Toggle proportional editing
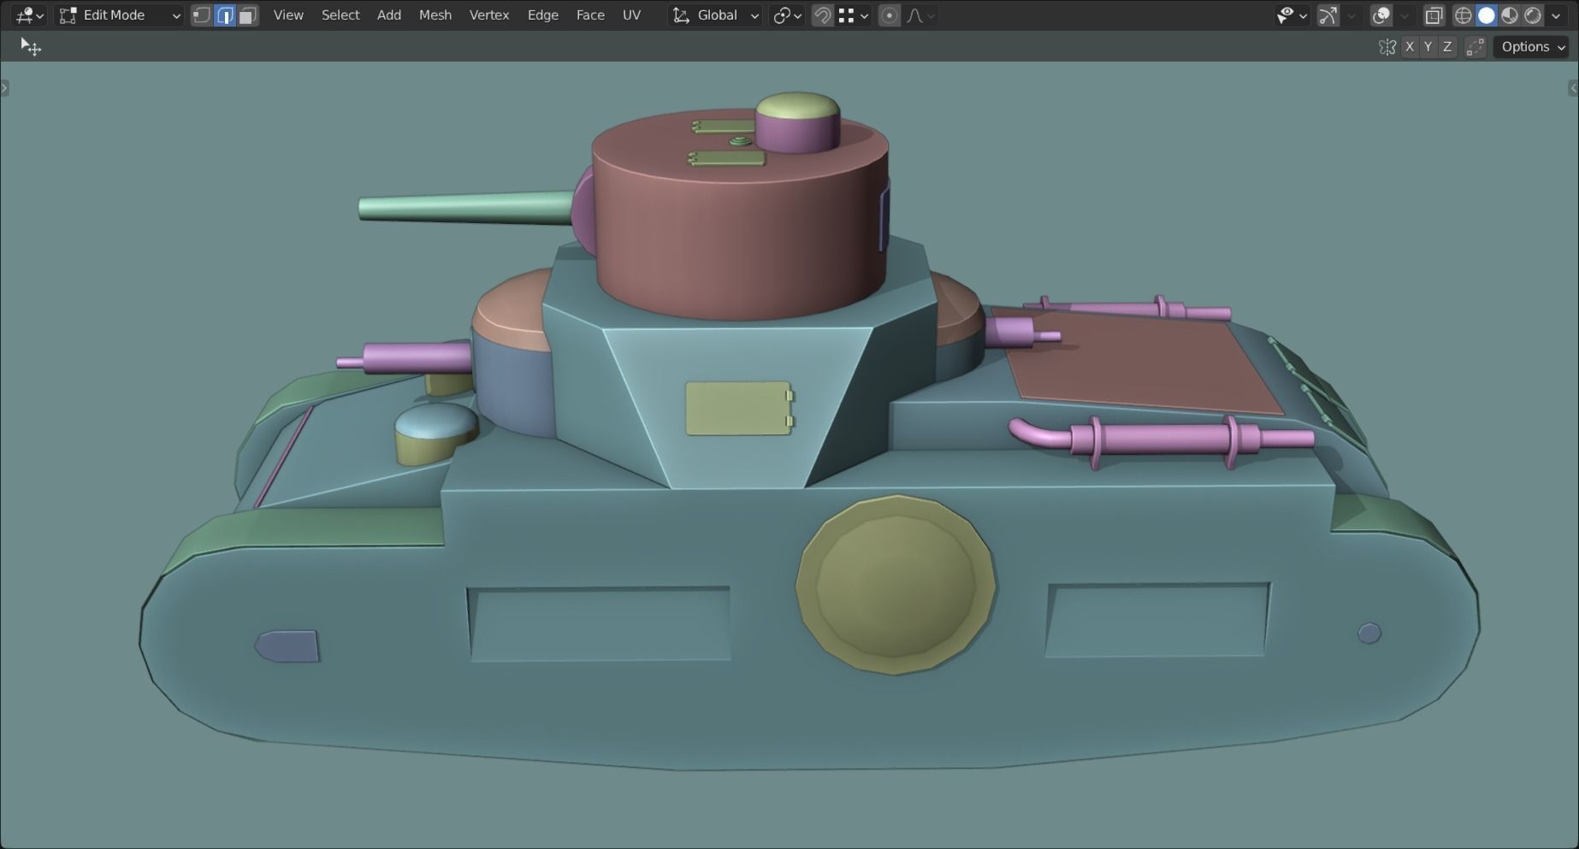Viewport: 1579px width, 849px height. (890, 15)
